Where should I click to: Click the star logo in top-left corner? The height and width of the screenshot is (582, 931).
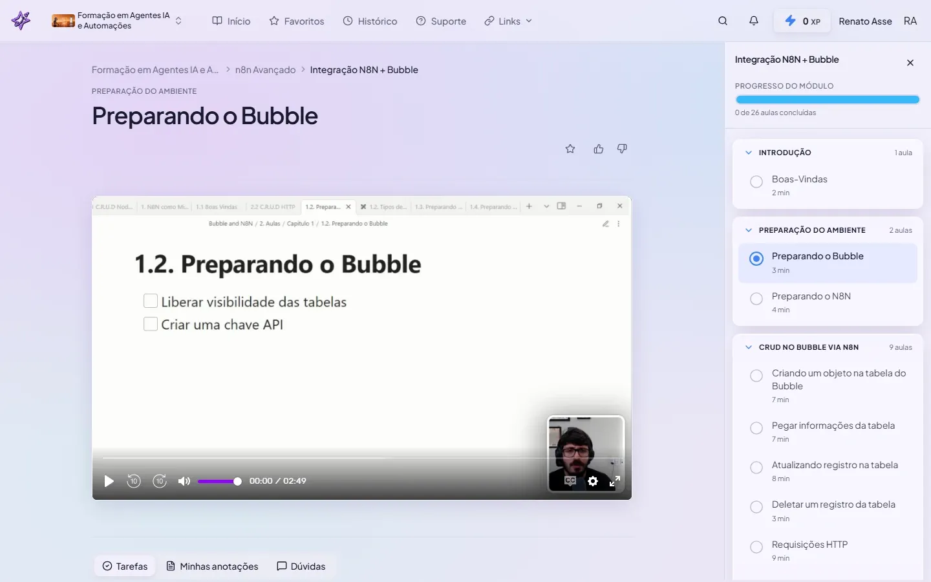(x=21, y=21)
